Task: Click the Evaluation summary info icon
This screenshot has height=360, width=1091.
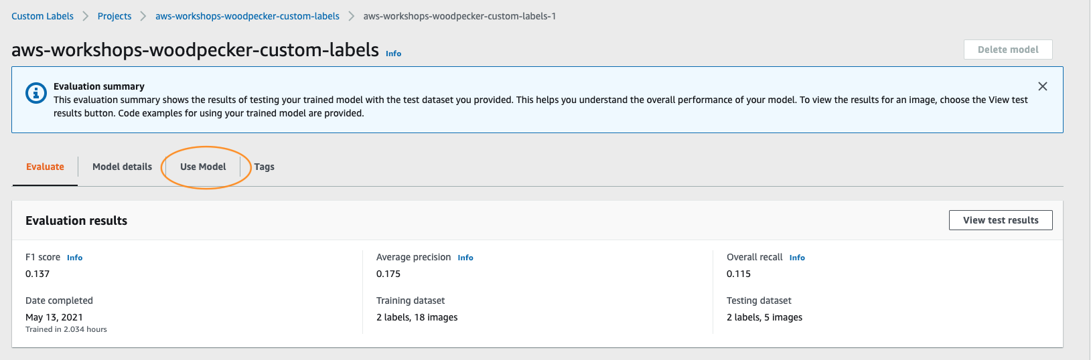Action: pos(35,93)
